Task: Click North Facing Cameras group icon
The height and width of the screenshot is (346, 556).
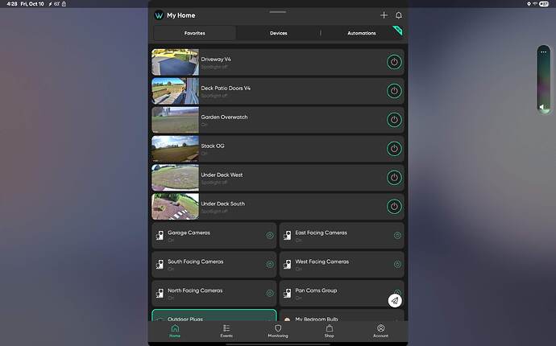Action: pos(160,293)
